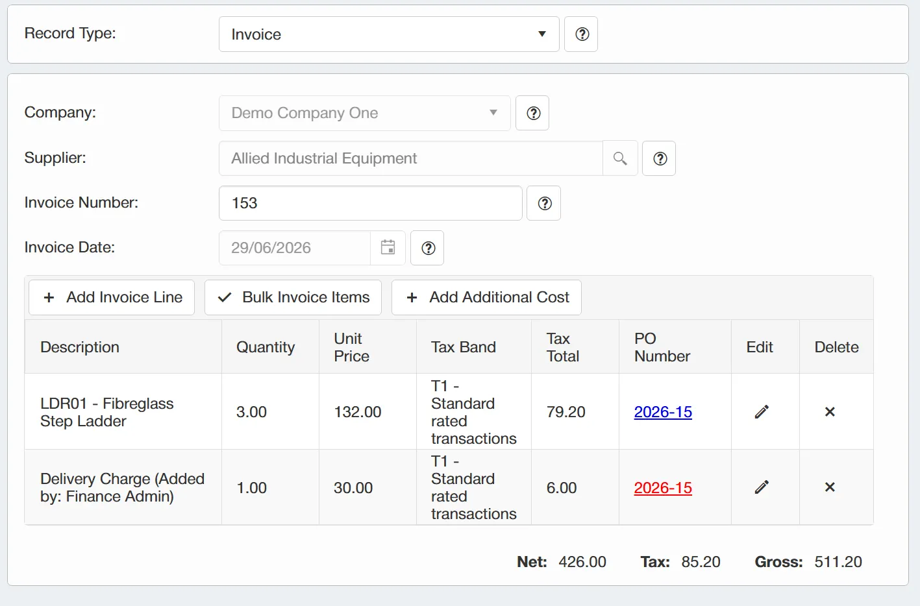920x606 pixels.
Task: Open help for Invoice Number field
Action: point(544,203)
